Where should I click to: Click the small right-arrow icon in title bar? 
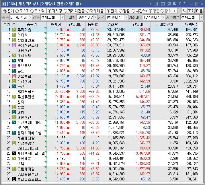click(151, 4)
